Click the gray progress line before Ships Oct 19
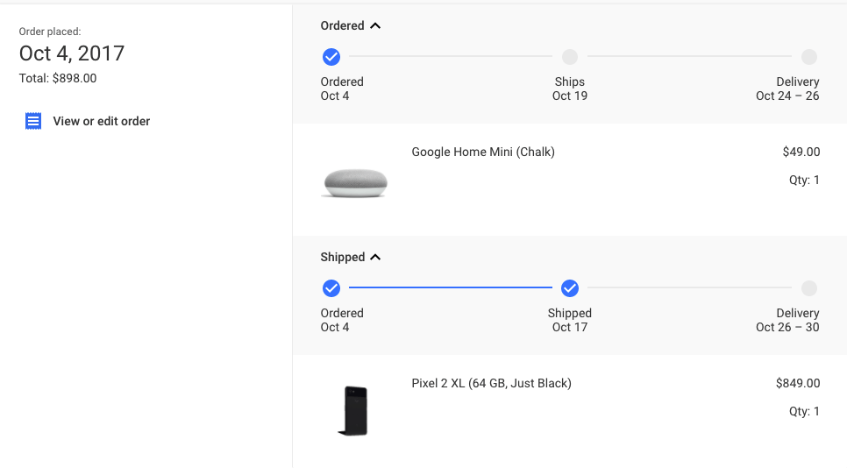847x468 pixels. pyautogui.click(x=451, y=57)
